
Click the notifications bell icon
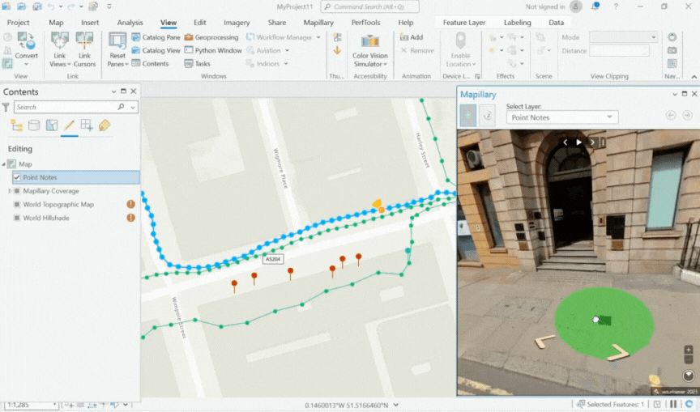point(595,6)
